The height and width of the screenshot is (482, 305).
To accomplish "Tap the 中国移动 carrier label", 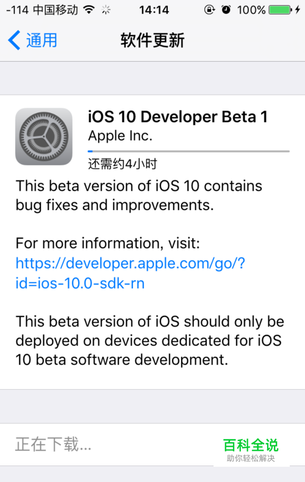I will (56, 10).
